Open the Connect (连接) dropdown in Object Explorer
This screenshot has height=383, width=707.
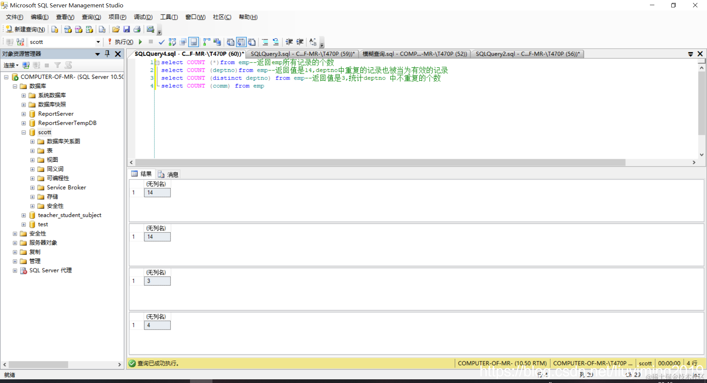click(11, 65)
